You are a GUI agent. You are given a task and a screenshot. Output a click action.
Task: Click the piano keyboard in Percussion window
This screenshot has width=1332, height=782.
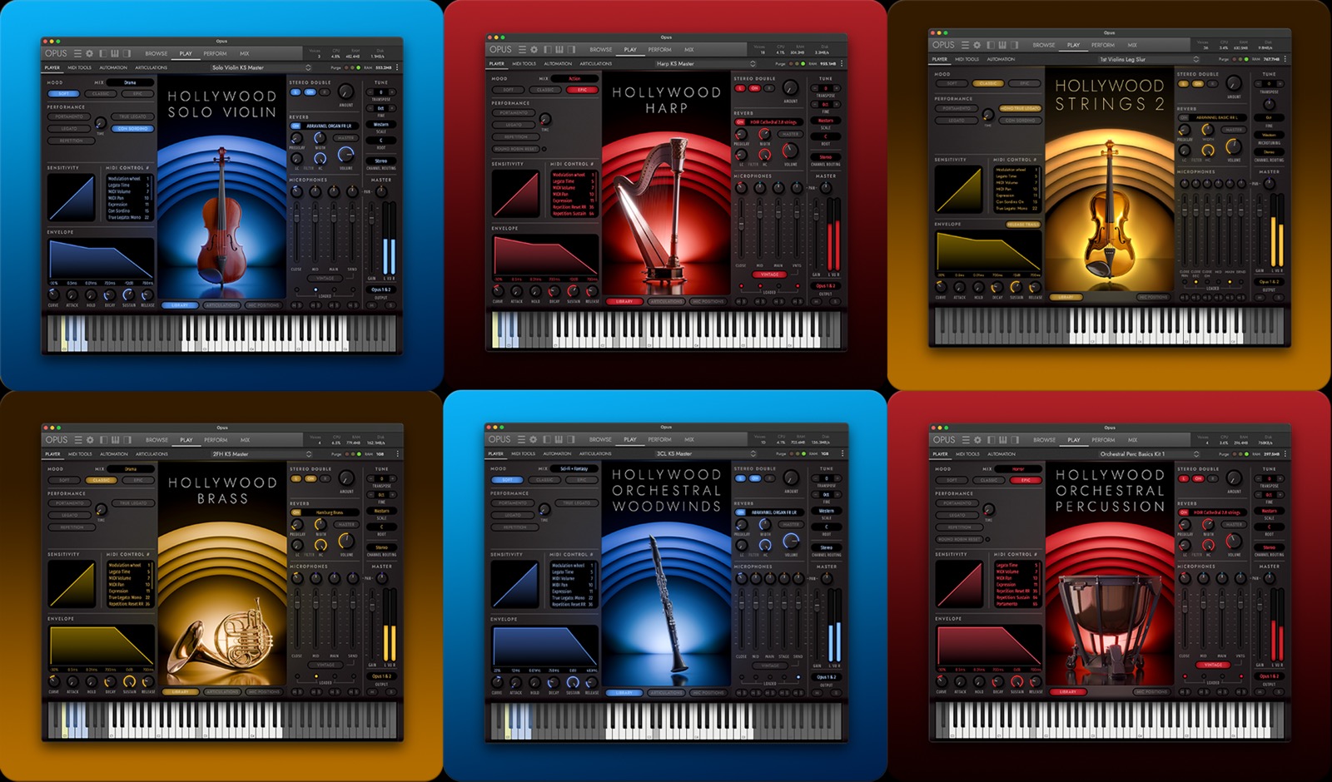pos(1110,720)
